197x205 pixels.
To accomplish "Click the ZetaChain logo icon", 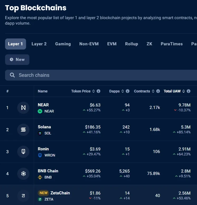I will tap(23, 196).
